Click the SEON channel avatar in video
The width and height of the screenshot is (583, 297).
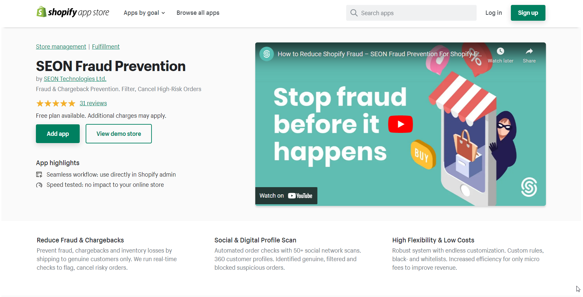pyautogui.click(x=266, y=54)
